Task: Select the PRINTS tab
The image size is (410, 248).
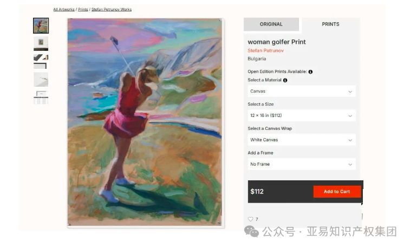Action: (330, 24)
